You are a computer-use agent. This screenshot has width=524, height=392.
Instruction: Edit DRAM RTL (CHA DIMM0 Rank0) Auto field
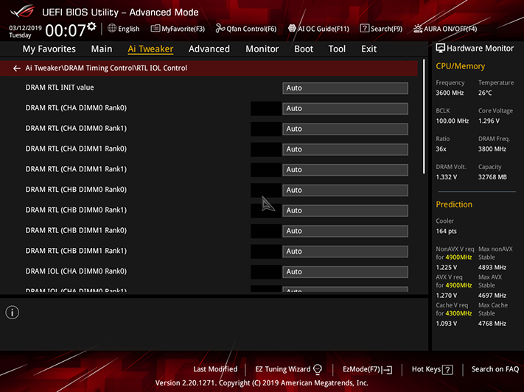[345, 108]
